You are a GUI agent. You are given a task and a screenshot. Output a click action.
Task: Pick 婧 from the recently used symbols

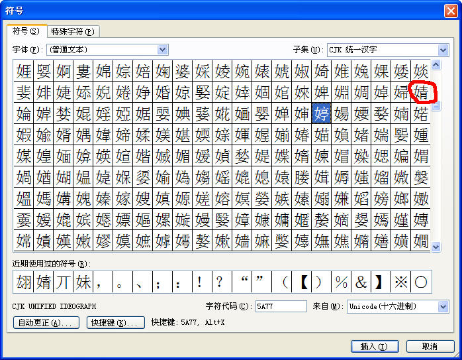(44, 282)
